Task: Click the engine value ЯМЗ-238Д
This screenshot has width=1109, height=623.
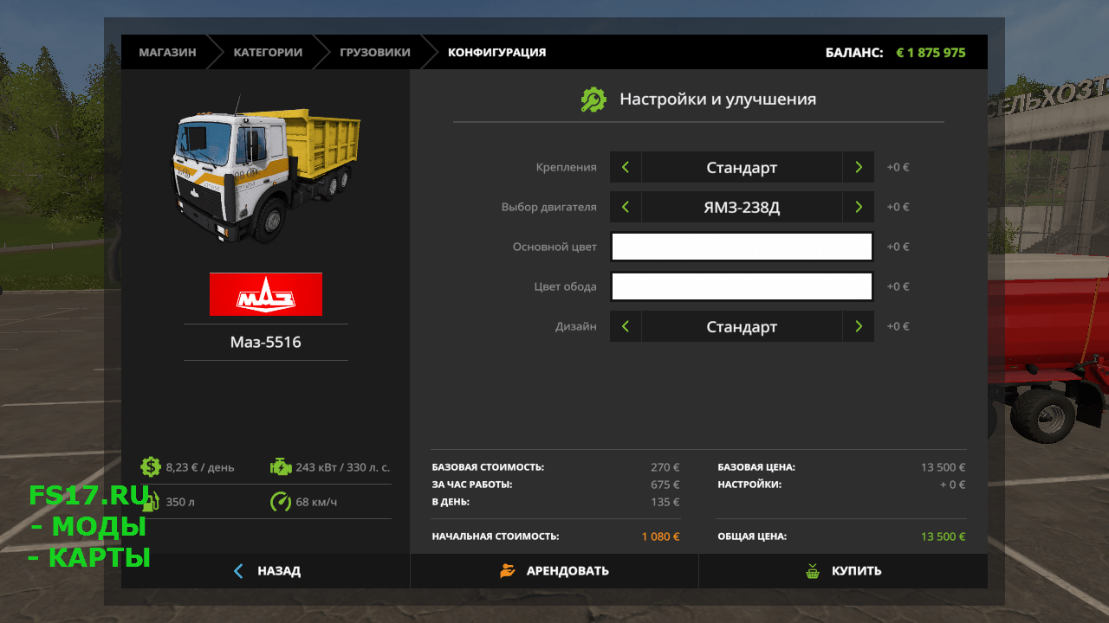Action: click(742, 207)
